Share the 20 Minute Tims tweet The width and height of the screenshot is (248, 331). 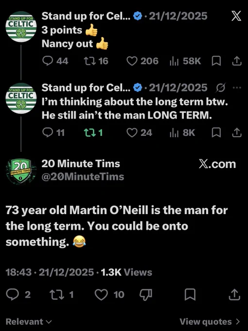pos(234,294)
